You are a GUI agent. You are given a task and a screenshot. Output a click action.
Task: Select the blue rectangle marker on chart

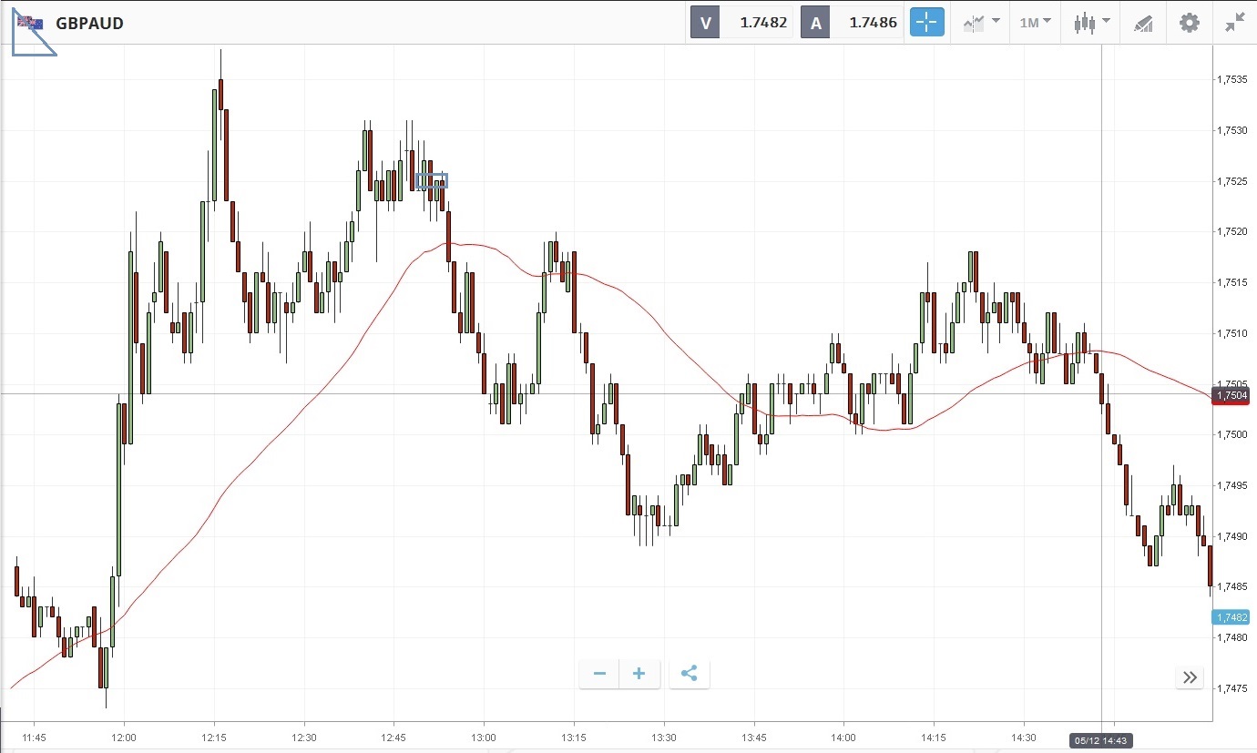432,180
